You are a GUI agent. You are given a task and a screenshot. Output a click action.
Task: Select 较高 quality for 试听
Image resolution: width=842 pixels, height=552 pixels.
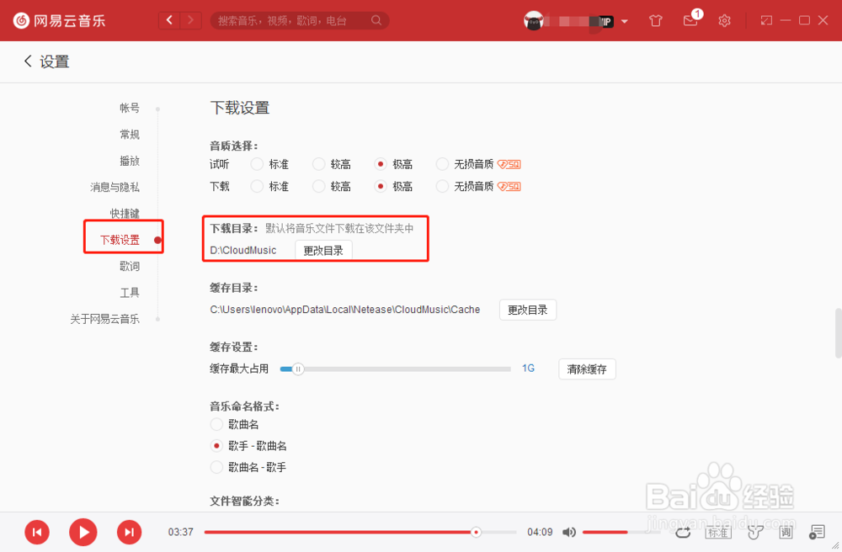click(318, 164)
